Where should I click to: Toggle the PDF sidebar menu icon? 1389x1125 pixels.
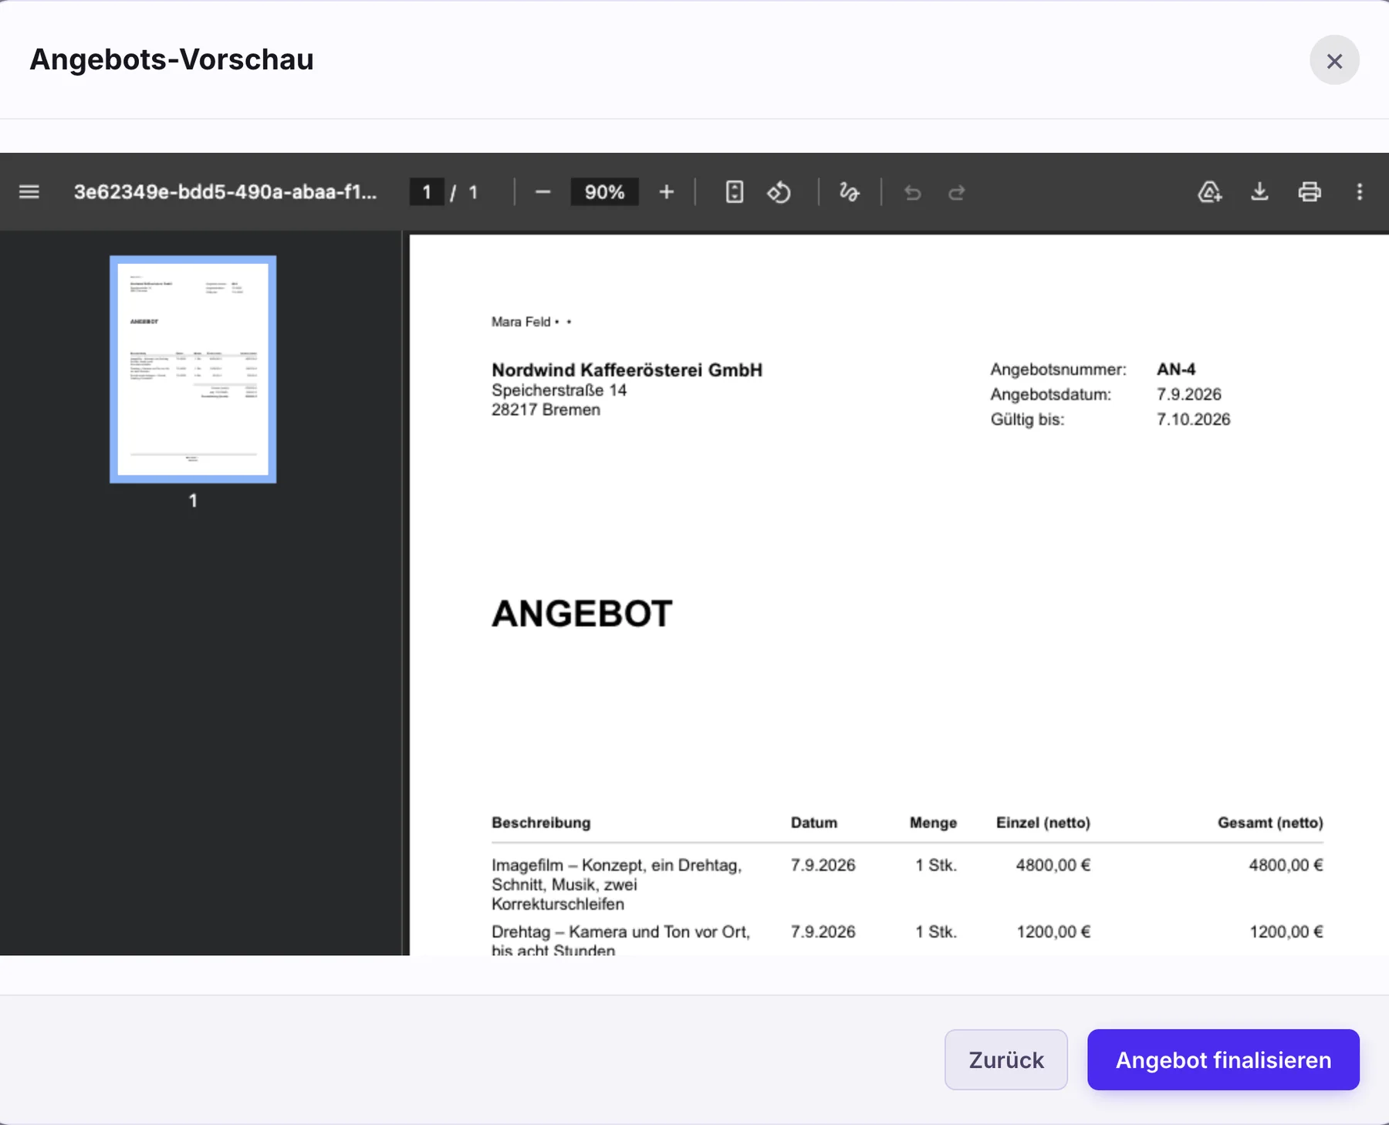coord(29,192)
